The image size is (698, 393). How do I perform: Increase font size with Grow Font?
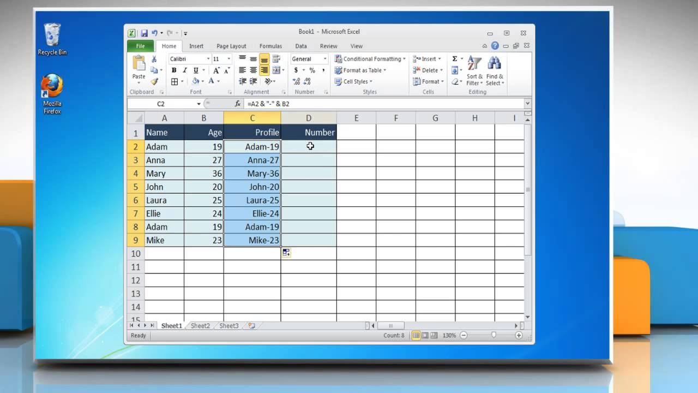tap(216, 70)
